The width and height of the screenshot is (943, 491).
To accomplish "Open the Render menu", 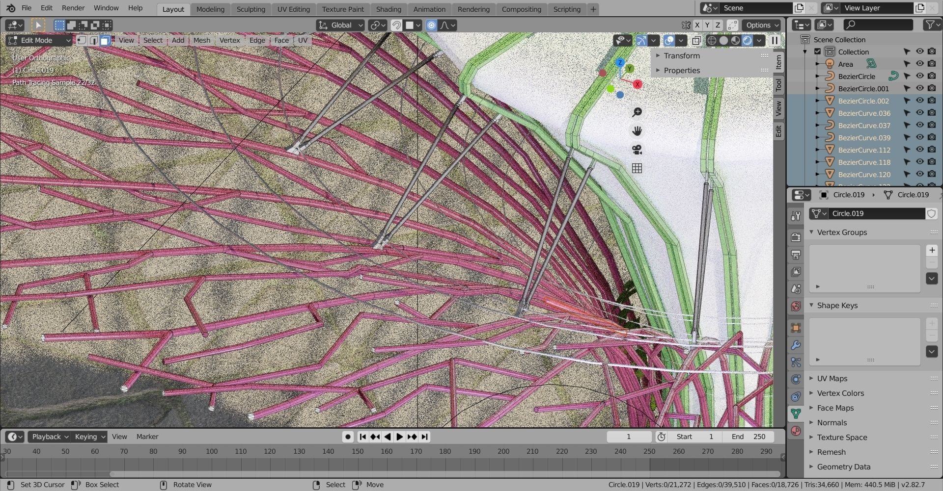I will 73,8.
